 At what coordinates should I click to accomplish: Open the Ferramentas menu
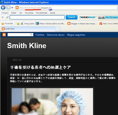(x=42, y=13)
